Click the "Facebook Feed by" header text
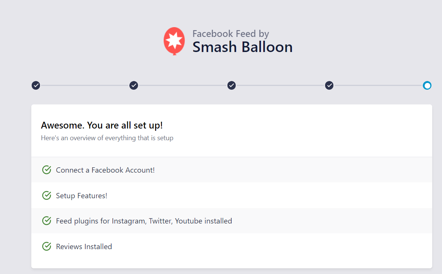 (230, 34)
